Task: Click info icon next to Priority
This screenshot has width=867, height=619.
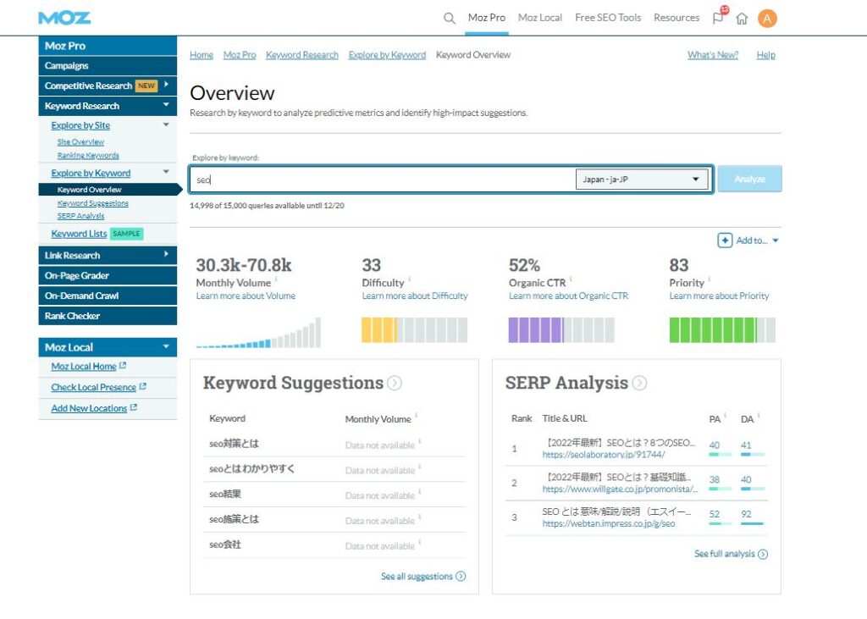Action: point(710,279)
